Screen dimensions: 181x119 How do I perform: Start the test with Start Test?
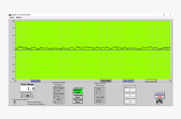pyautogui.click(x=160, y=93)
